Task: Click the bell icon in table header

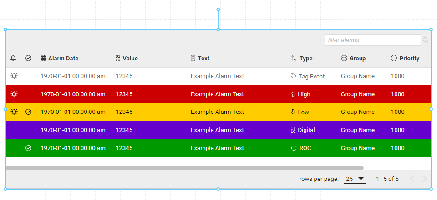Action: (13, 58)
